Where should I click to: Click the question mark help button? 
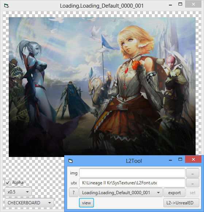click(74, 193)
